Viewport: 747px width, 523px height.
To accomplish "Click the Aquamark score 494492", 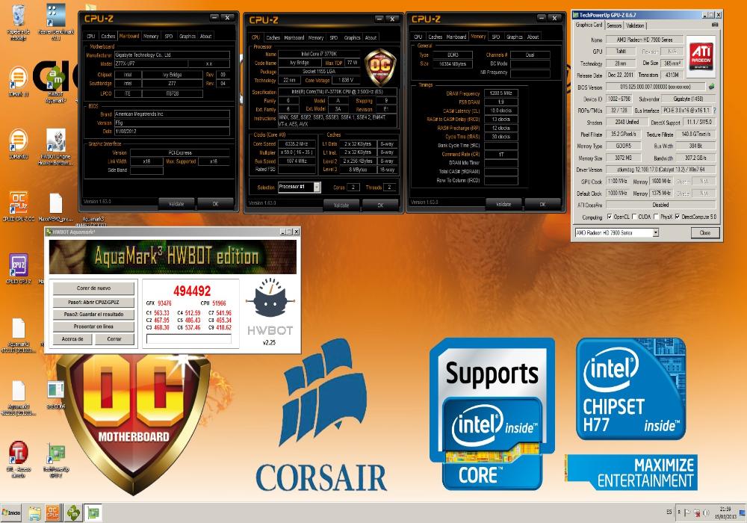I will coord(192,291).
